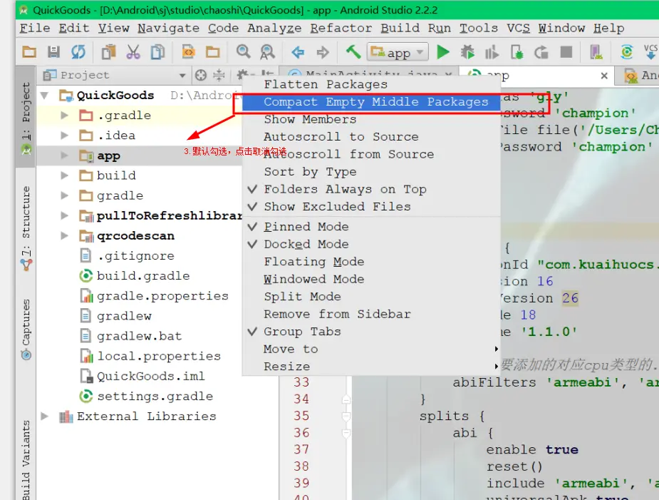659x500 pixels.
Task: Expand the .idea folder
Action: coord(64,136)
